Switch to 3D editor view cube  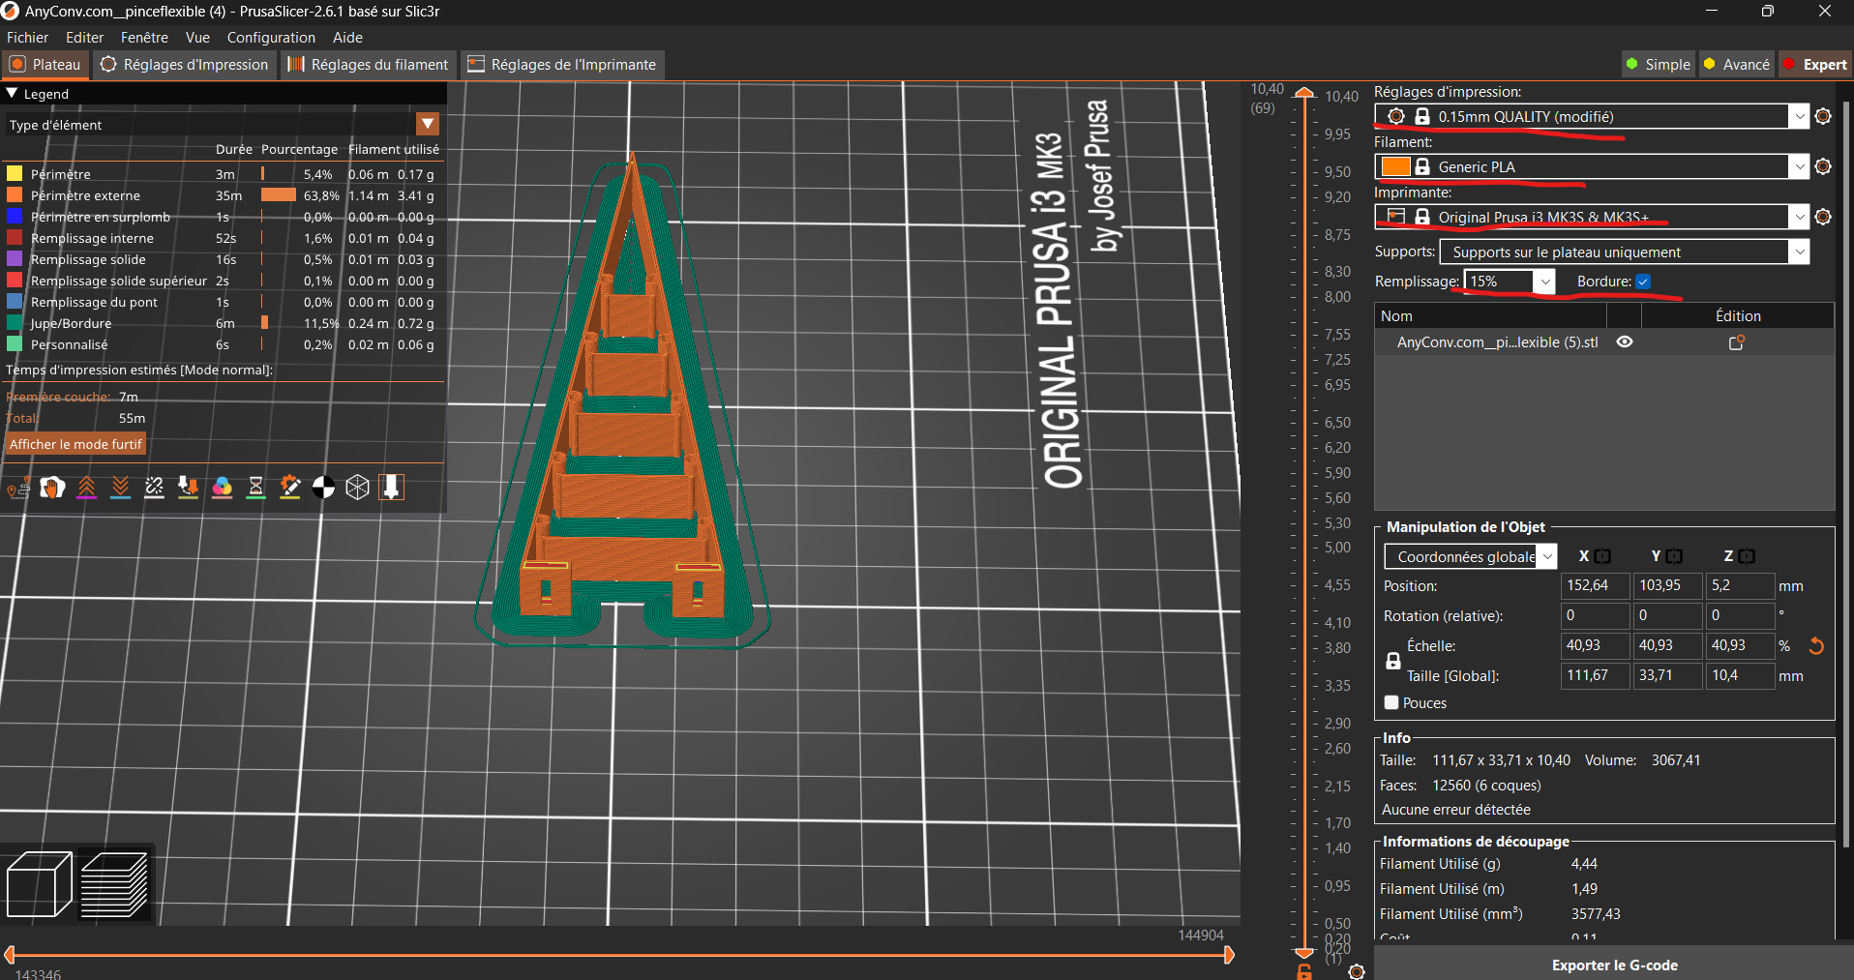coord(40,883)
